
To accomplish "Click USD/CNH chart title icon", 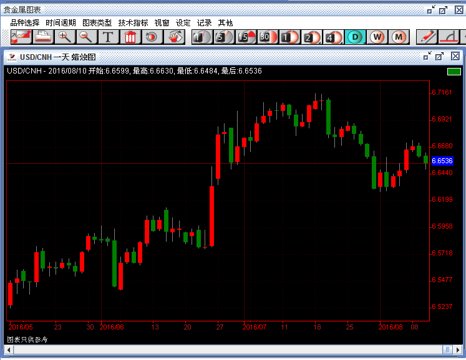I will click(x=12, y=57).
